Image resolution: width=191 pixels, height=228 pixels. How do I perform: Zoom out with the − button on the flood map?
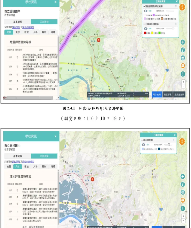183,221
